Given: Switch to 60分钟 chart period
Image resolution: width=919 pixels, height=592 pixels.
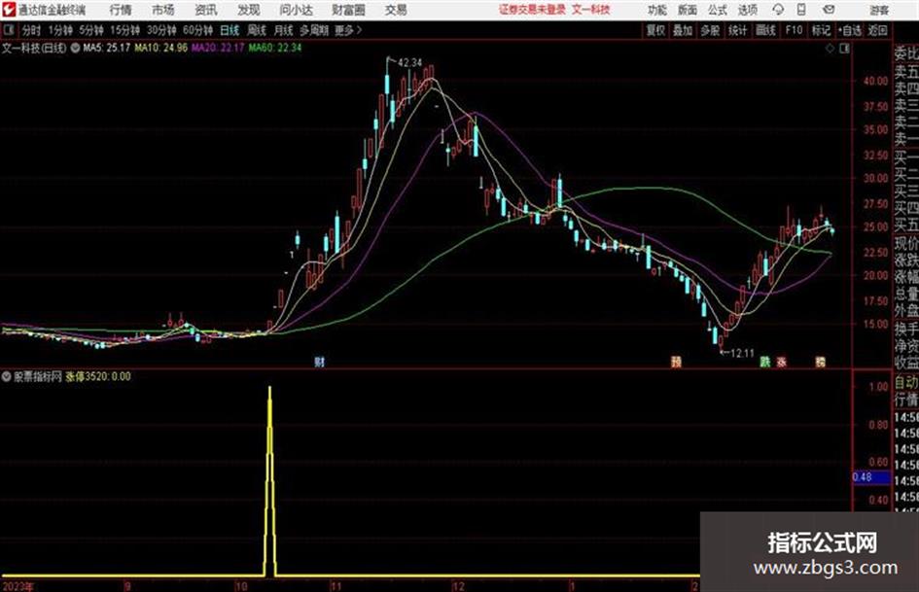Looking at the screenshot, I should point(197,30).
